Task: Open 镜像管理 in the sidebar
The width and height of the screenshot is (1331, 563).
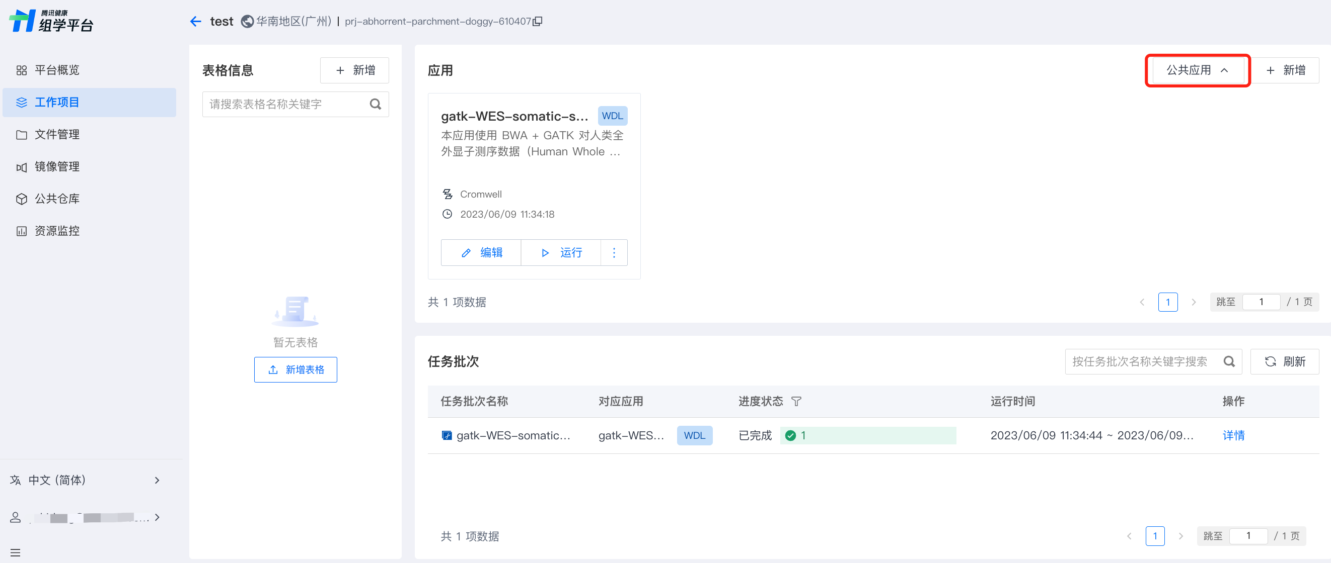Action: pyautogui.click(x=57, y=167)
